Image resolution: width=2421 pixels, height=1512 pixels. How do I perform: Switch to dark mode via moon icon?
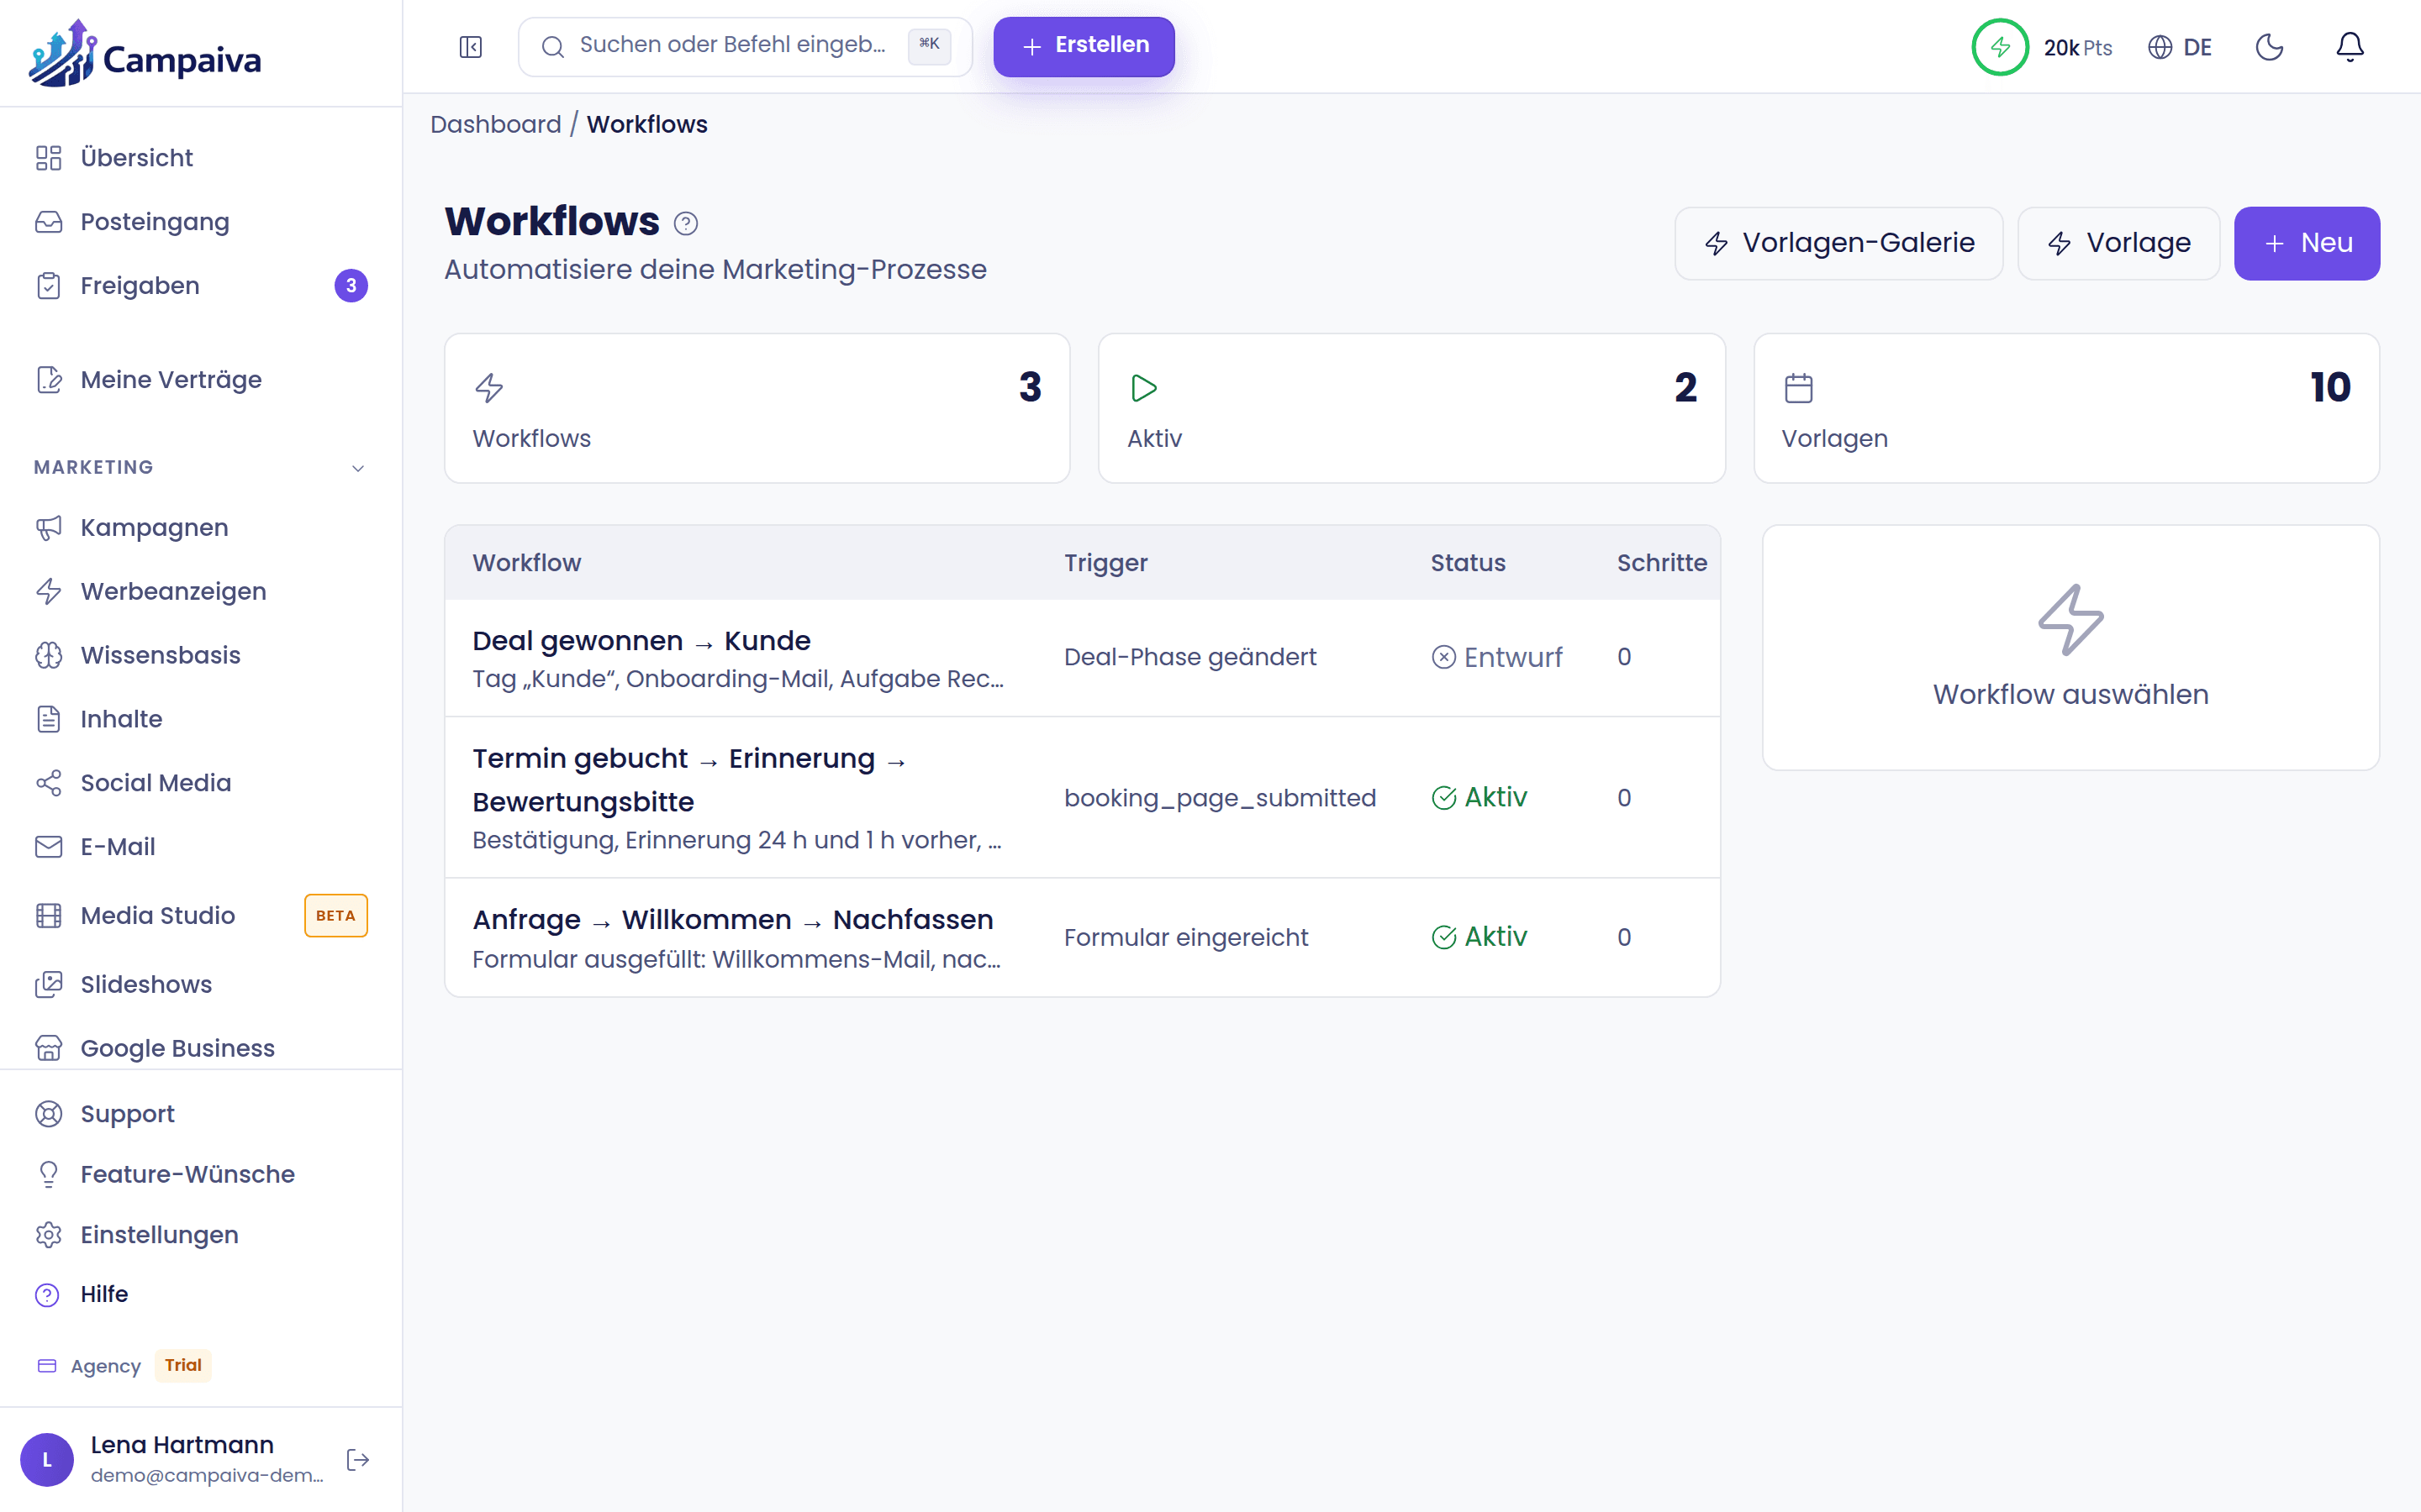[x=2269, y=47]
